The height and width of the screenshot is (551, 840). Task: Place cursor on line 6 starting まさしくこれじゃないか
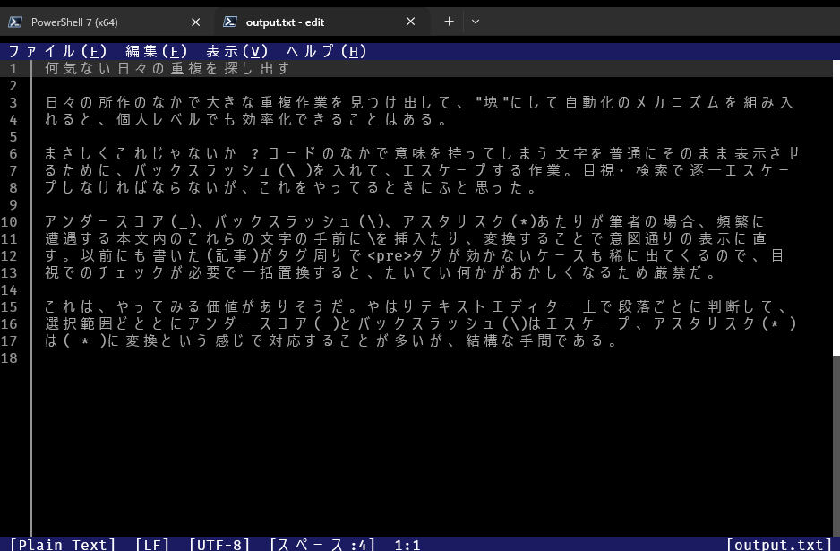pyautogui.click(x=423, y=153)
